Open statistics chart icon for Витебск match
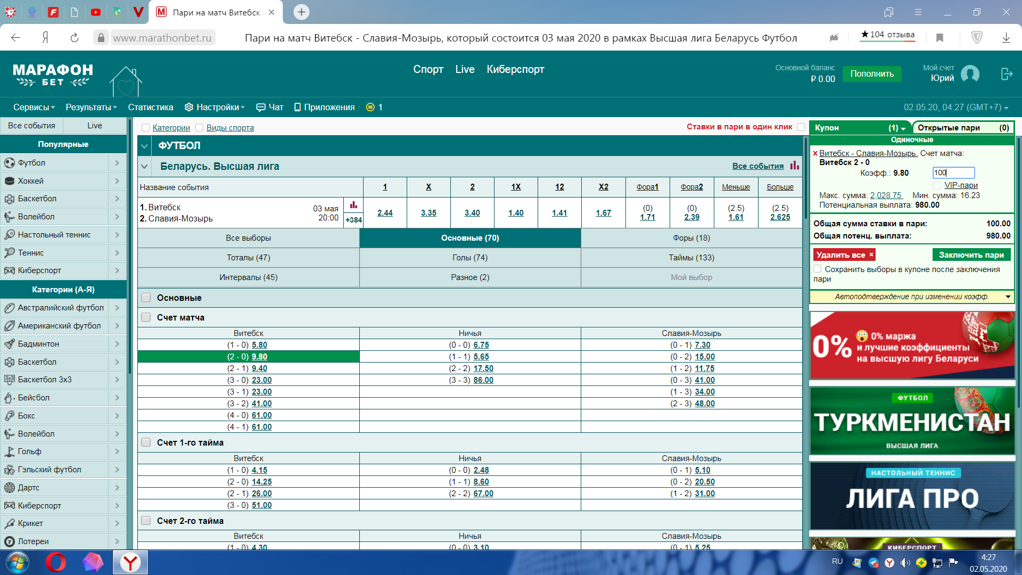This screenshot has width=1022, height=575. click(353, 206)
